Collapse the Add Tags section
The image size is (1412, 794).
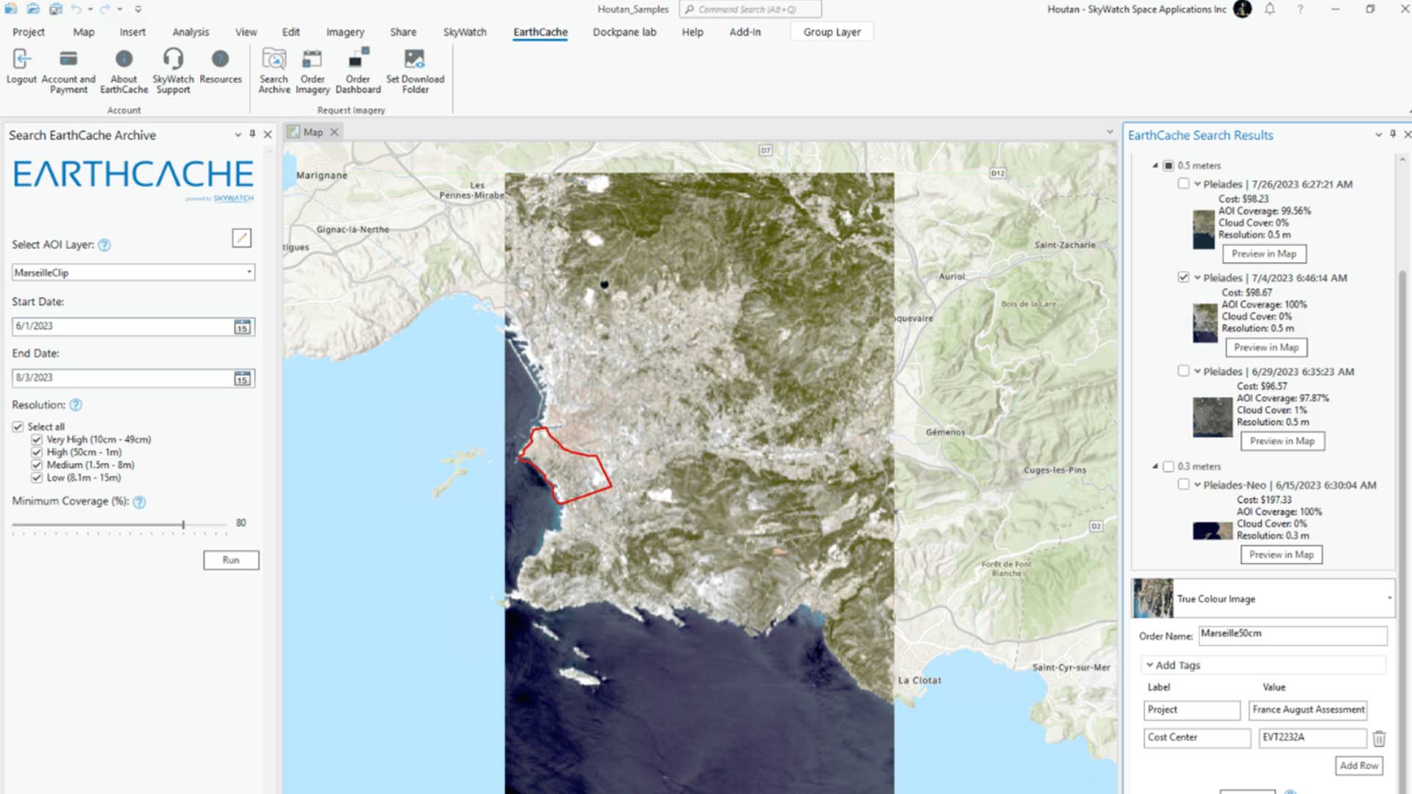1149,665
